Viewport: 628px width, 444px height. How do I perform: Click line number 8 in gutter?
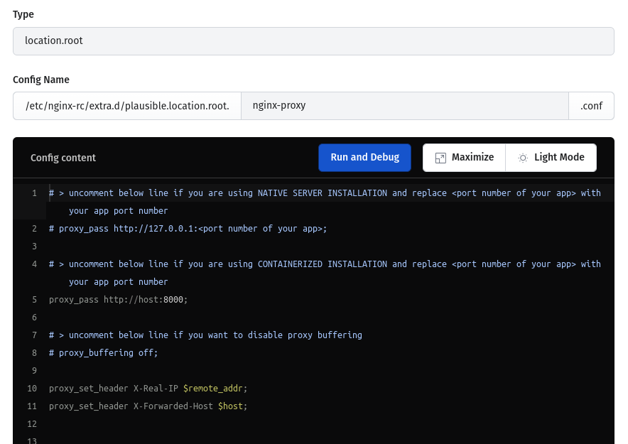34,353
